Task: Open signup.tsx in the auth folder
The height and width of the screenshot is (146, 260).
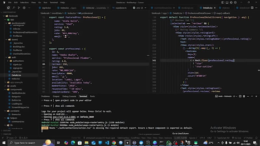Action: point(18,68)
